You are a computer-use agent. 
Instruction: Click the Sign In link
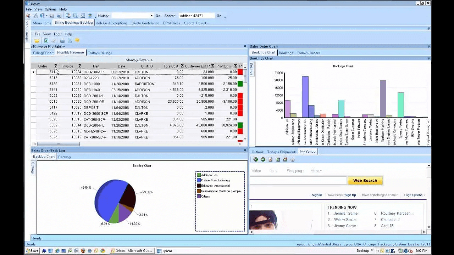click(x=317, y=195)
